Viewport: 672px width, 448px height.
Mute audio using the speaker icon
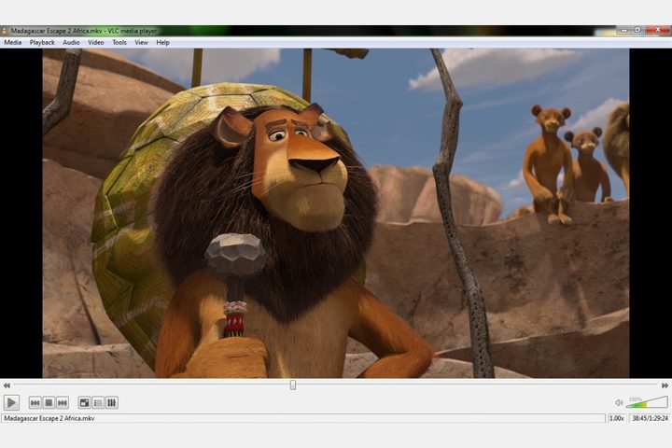pos(618,403)
